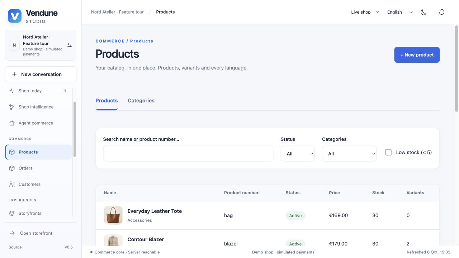Click the Active badge for Leather Tote

coord(295,215)
